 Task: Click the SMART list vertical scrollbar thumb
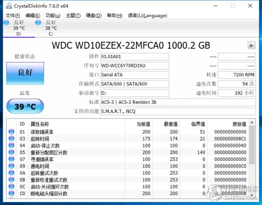(252, 145)
